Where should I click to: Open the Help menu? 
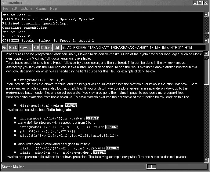[x=53, y=9]
